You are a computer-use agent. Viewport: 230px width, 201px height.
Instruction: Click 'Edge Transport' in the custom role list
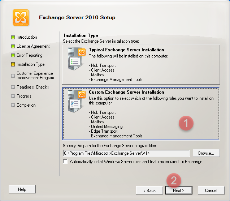pyautogui.click(x=104, y=131)
